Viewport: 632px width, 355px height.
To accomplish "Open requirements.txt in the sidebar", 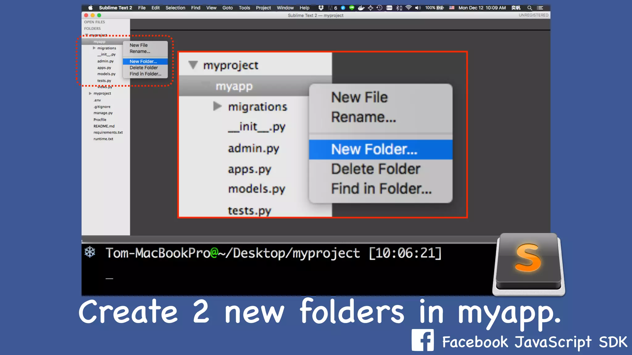I will (108, 133).
